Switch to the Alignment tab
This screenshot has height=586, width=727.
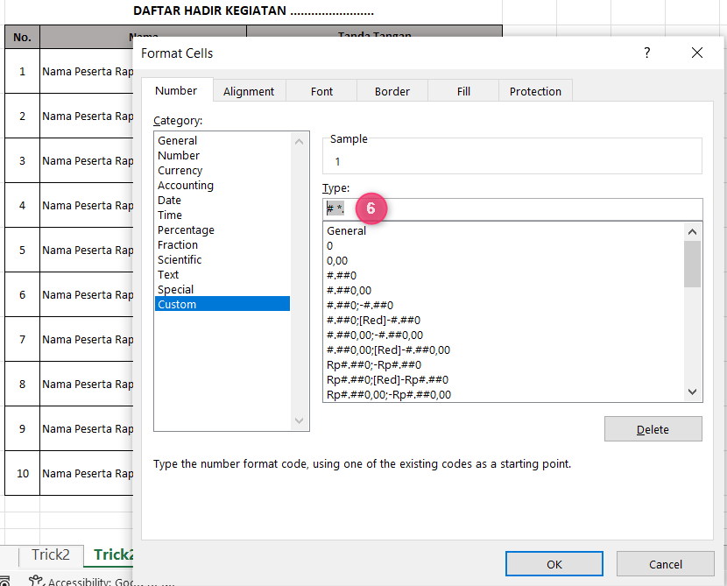click(249, 91)
